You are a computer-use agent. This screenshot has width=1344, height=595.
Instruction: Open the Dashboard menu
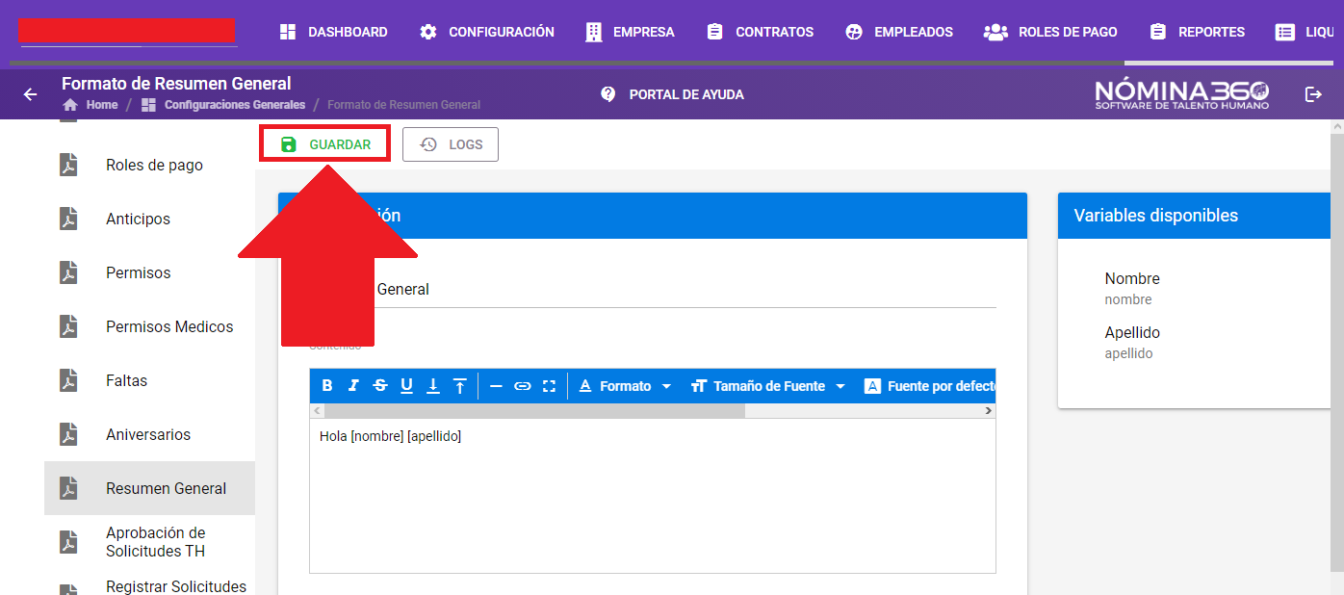tap(333, 32)
